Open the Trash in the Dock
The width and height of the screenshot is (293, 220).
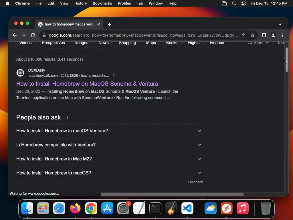click(x=266, y=208)
